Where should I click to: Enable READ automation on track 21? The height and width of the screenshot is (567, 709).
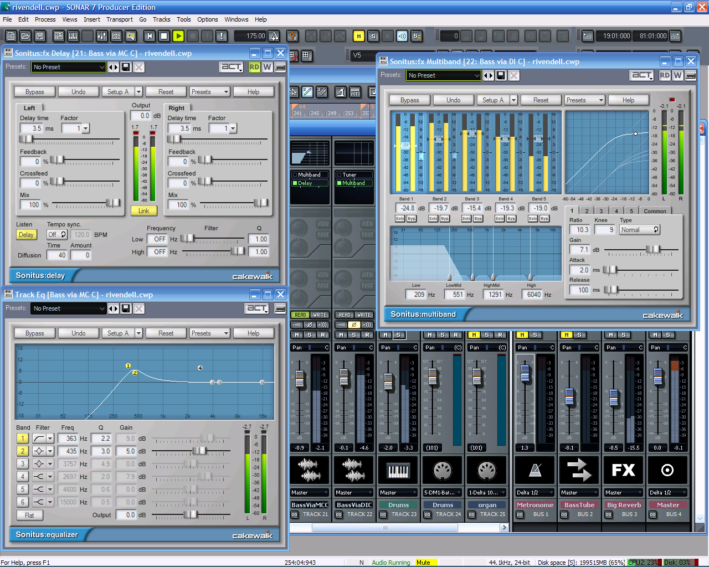point(300,315)
